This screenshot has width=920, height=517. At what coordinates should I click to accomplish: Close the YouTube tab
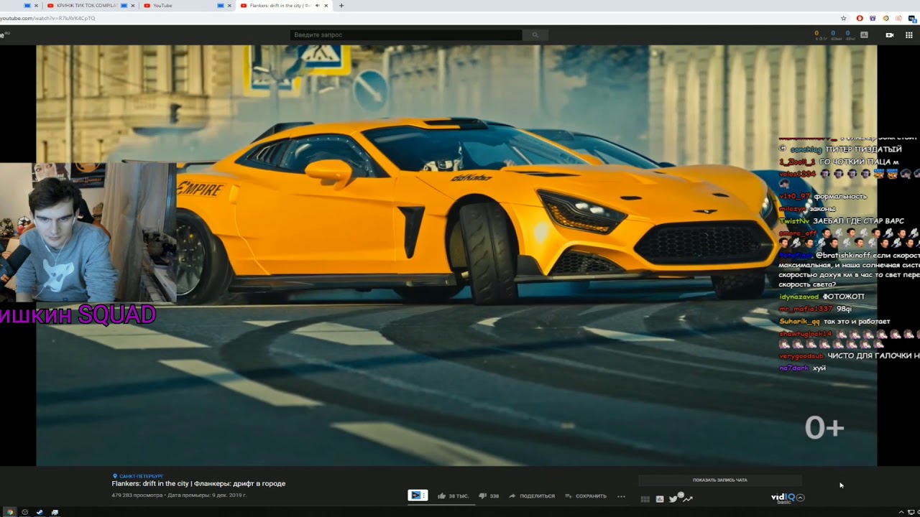[x=229, y=6]
